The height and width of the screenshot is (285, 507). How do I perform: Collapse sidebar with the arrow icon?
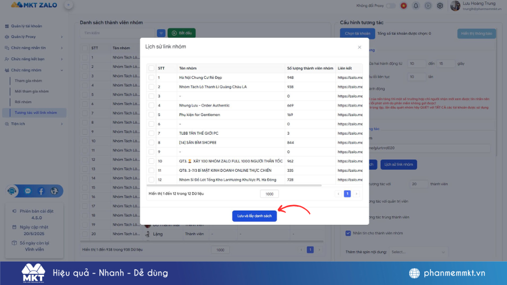[x=68, y=5]
